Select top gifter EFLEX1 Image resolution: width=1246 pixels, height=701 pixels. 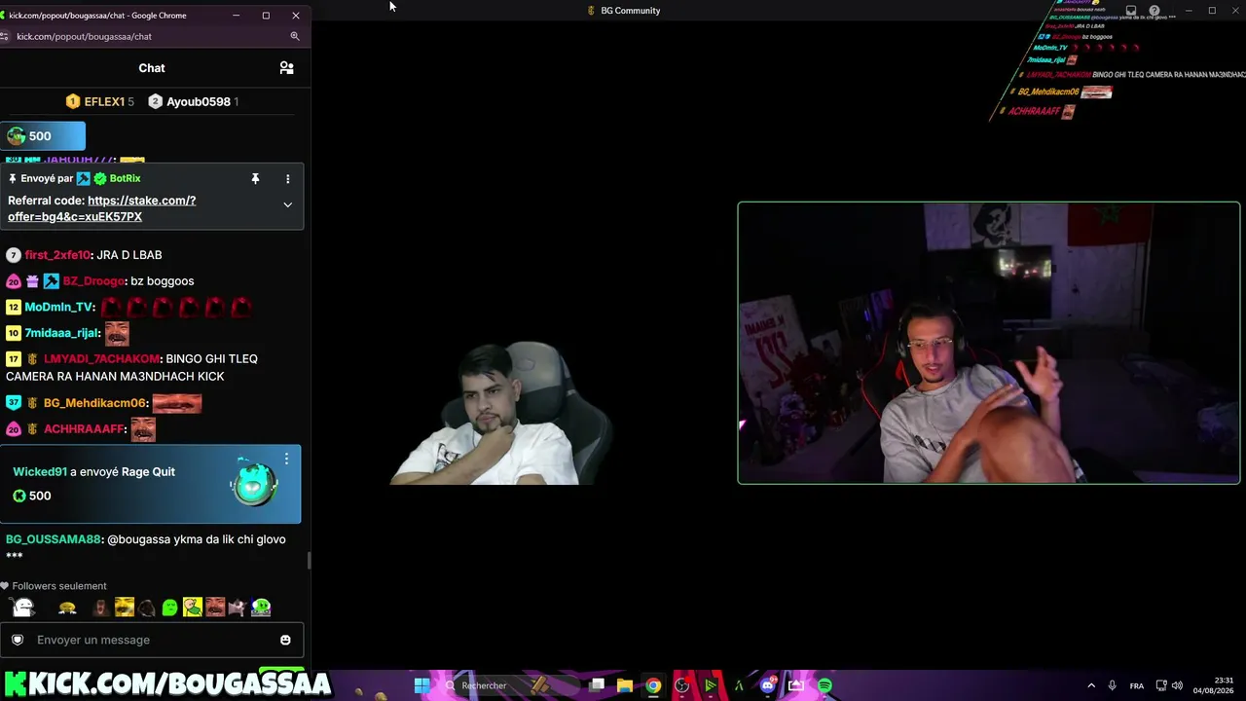coord(99,101)
